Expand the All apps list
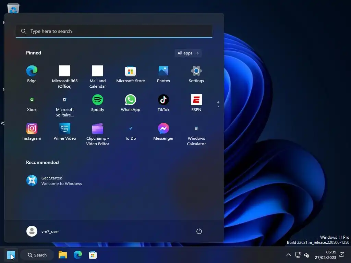Viewport: 351px width, 263px height. tap(188, 53)
